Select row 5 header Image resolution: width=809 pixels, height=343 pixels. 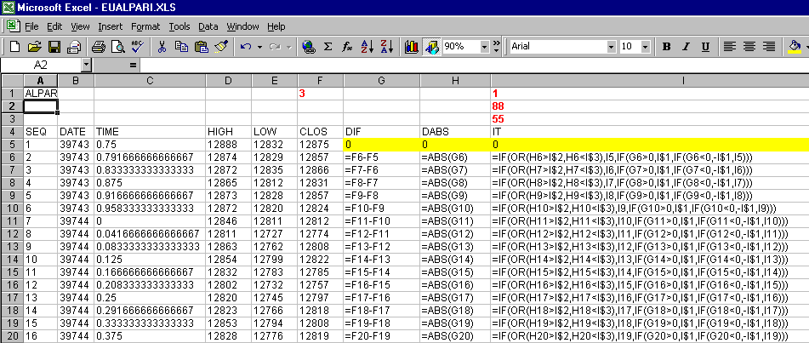(x=11, y=145)
